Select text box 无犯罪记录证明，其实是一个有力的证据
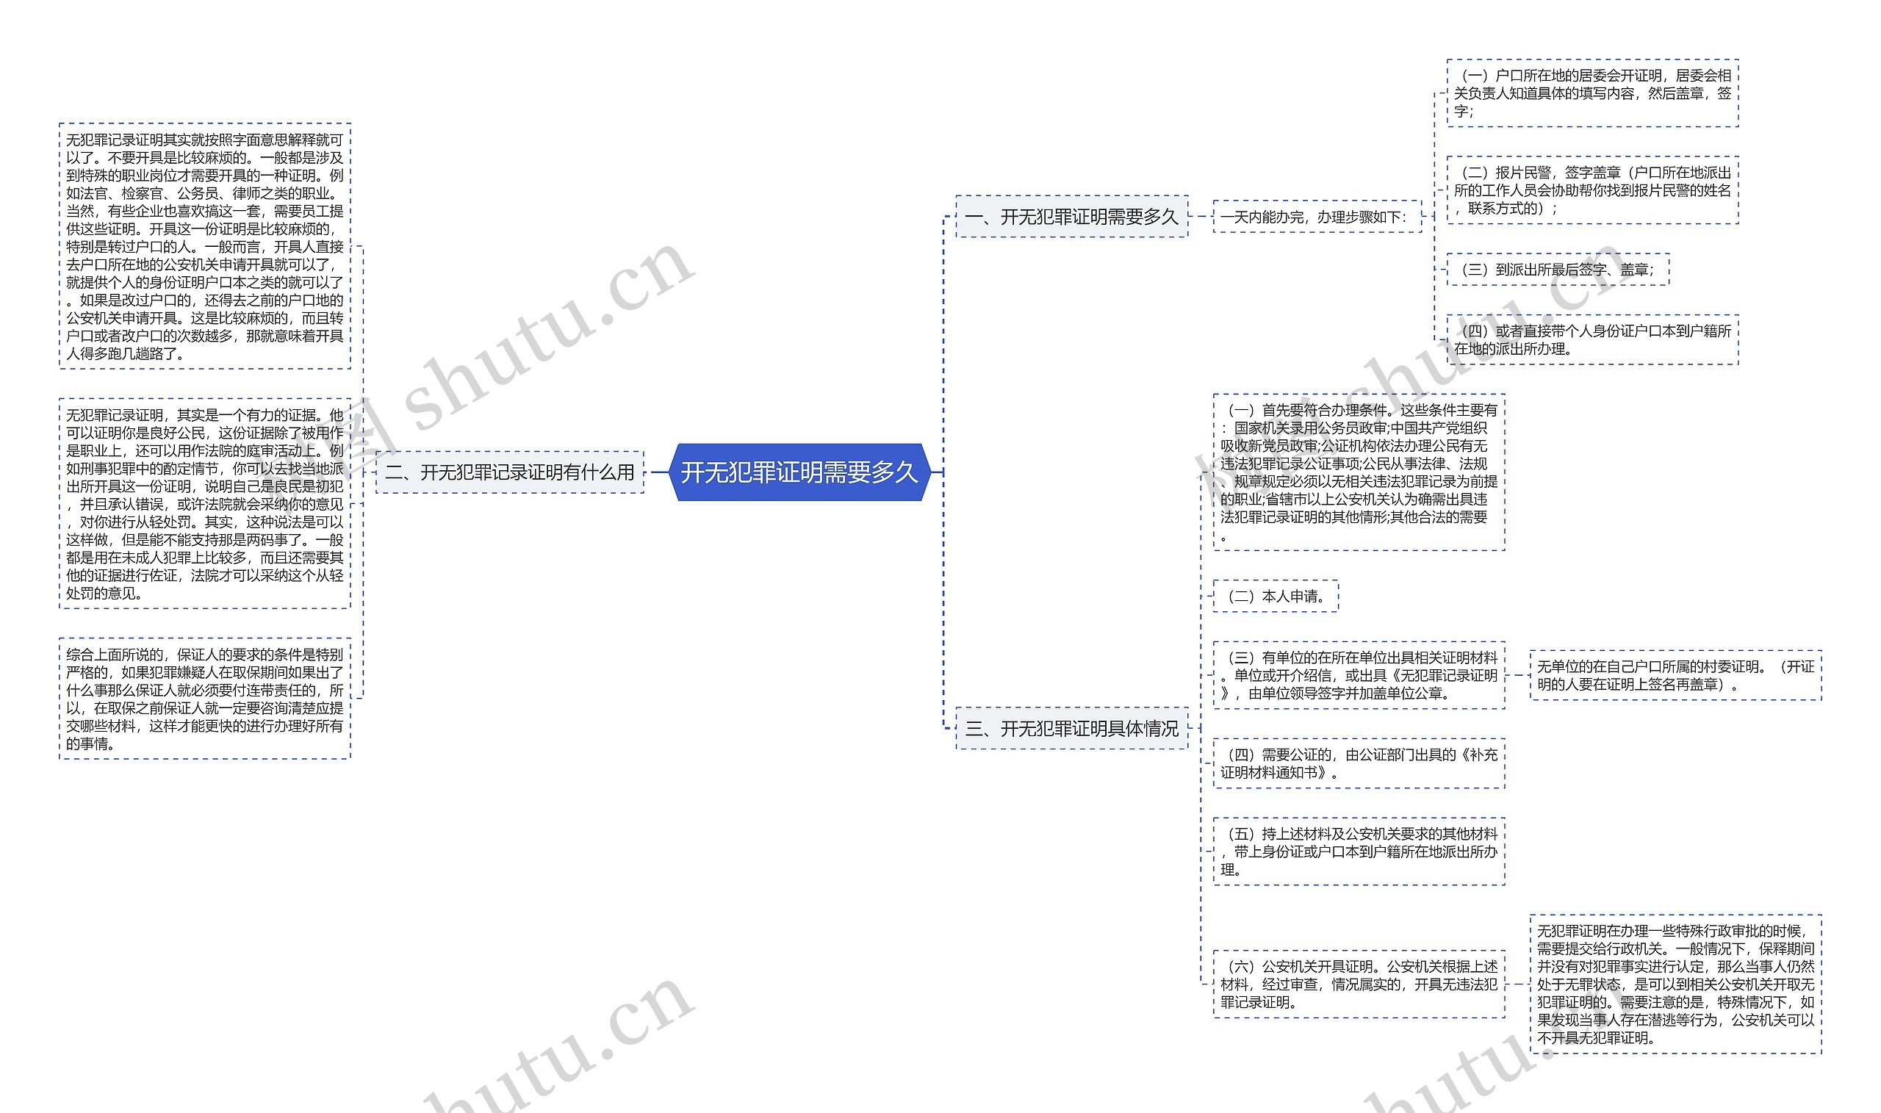Screen dimensions: 1881x1113 pos(204,503)
